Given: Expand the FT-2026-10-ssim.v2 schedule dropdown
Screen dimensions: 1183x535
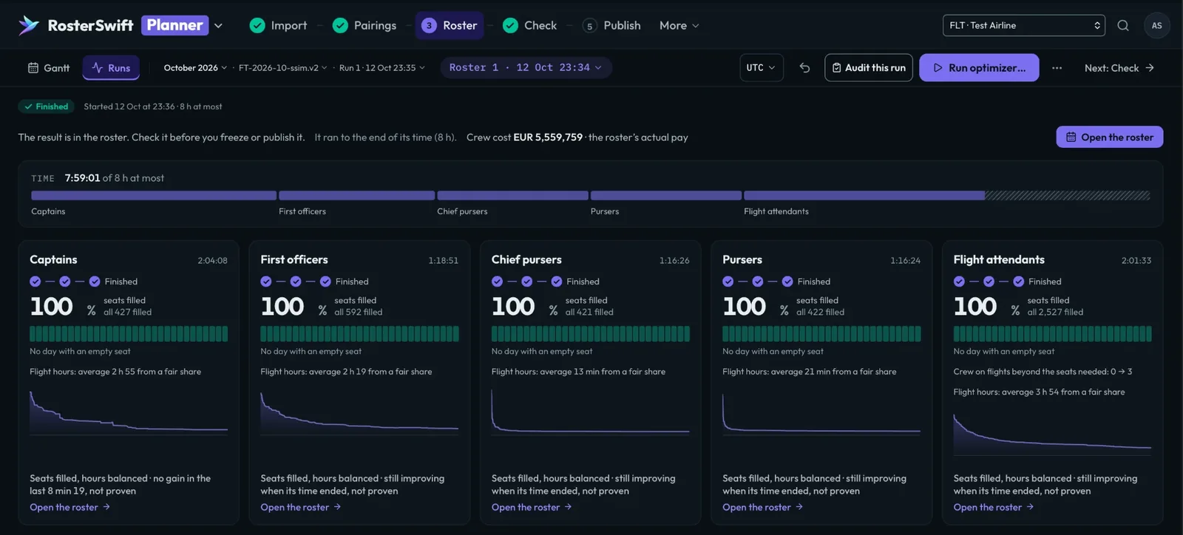Looking at the screenshot, I should coord(282,68).
